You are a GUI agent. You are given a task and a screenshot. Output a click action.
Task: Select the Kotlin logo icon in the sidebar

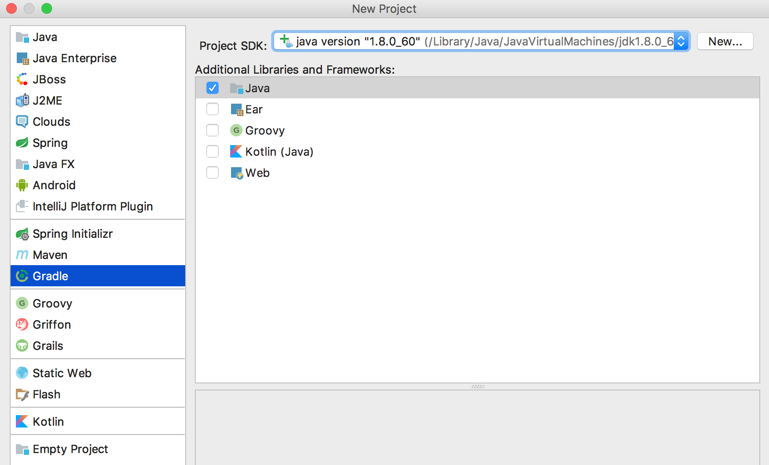22,422
